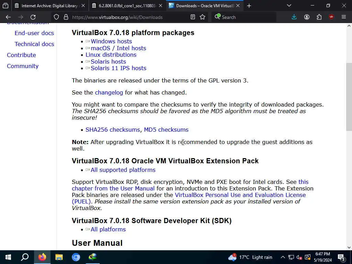This screenshot has height=264, width=352.
Task: Click the page vertical scrollbar thumb
Action: (349, 97)
